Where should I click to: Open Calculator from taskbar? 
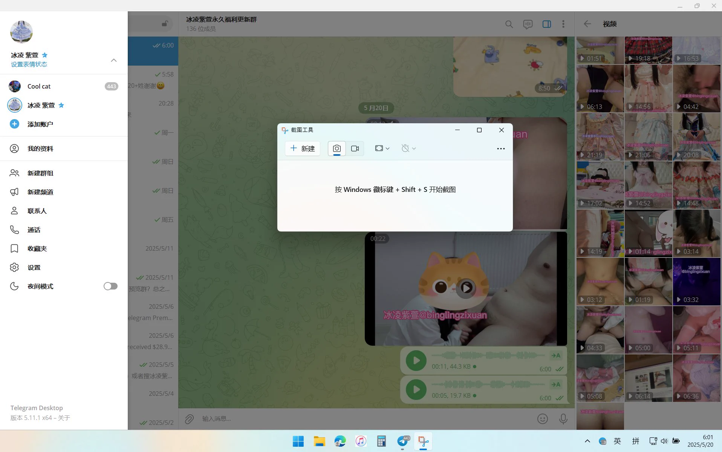(x=381, y=441)
